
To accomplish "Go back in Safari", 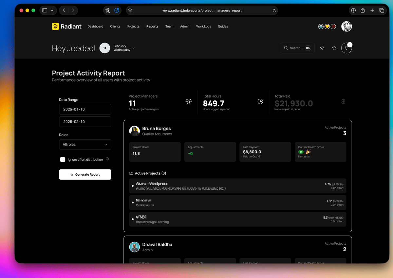I will click(x=64, y=10).
